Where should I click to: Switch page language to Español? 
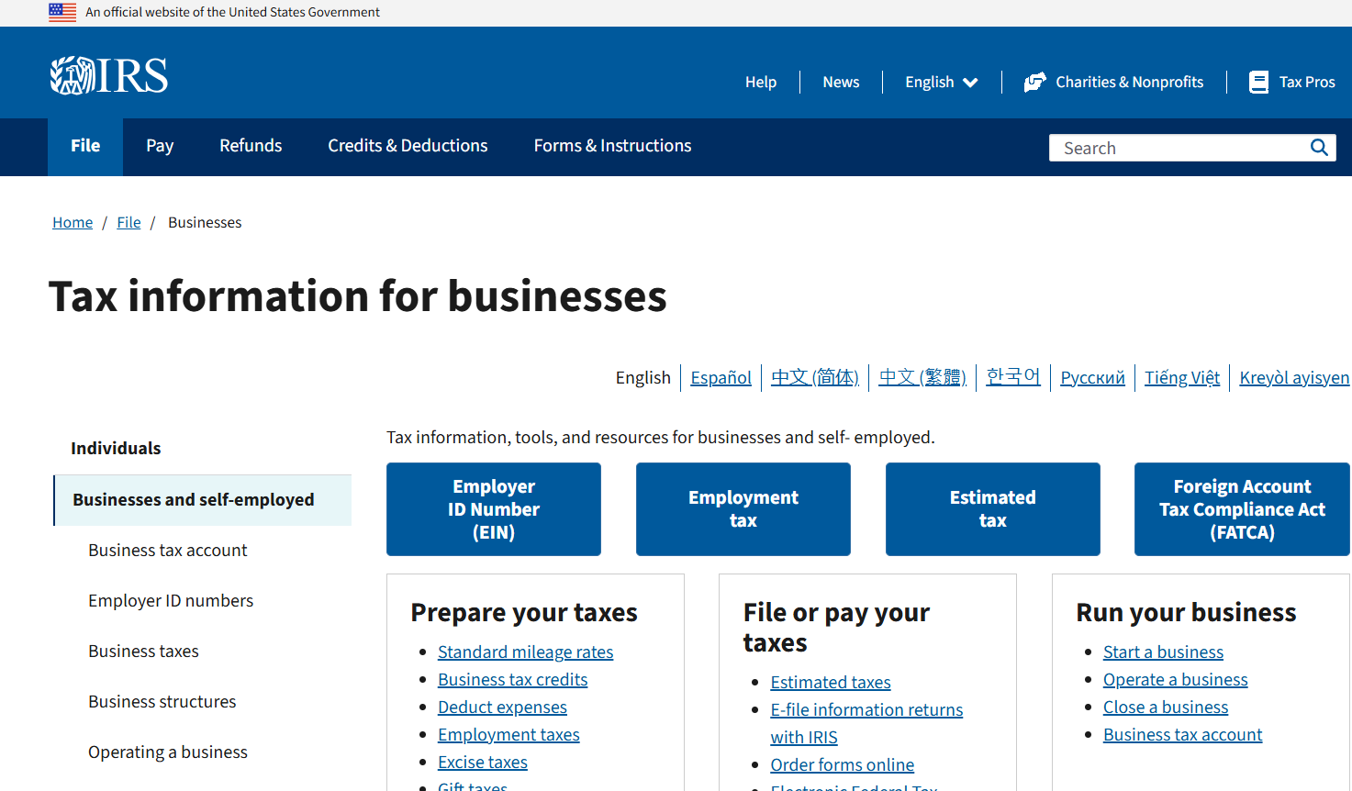721,377
